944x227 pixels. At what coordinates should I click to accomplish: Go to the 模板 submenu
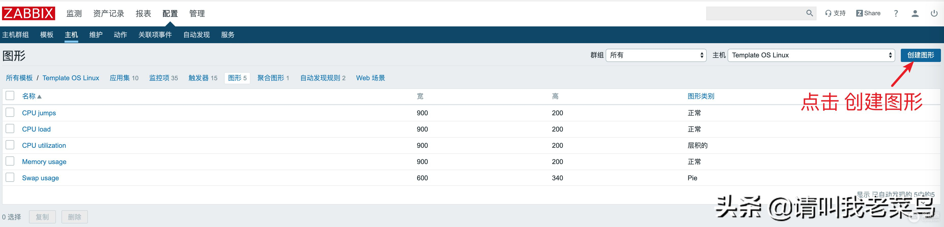click(46, 35)
